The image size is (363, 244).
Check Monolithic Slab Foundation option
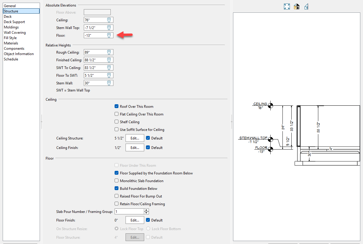click(117, 181)
